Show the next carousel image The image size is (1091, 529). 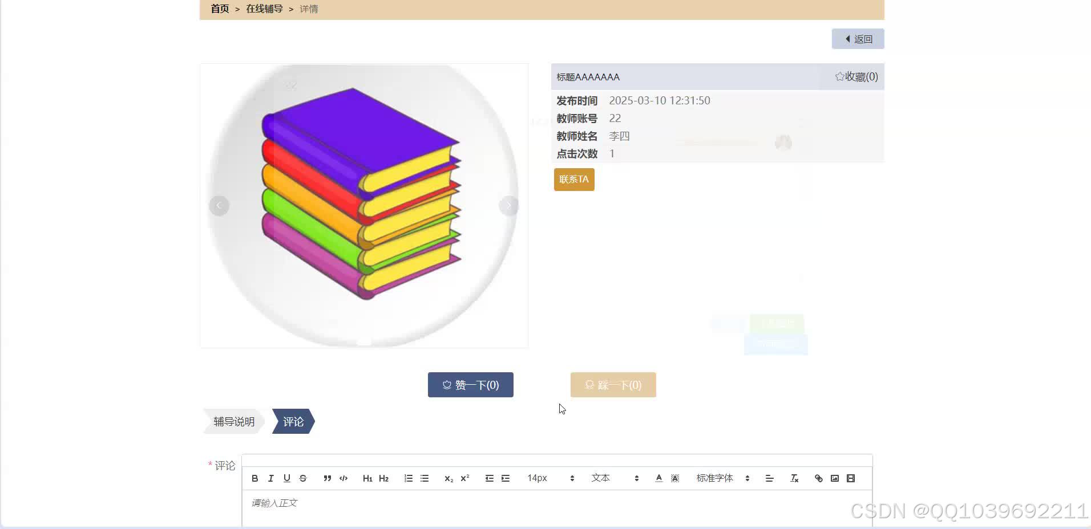508,206
